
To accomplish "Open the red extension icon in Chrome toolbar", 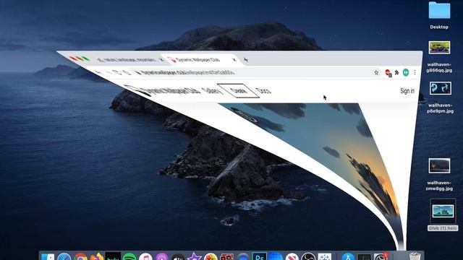I will [388, 72].
